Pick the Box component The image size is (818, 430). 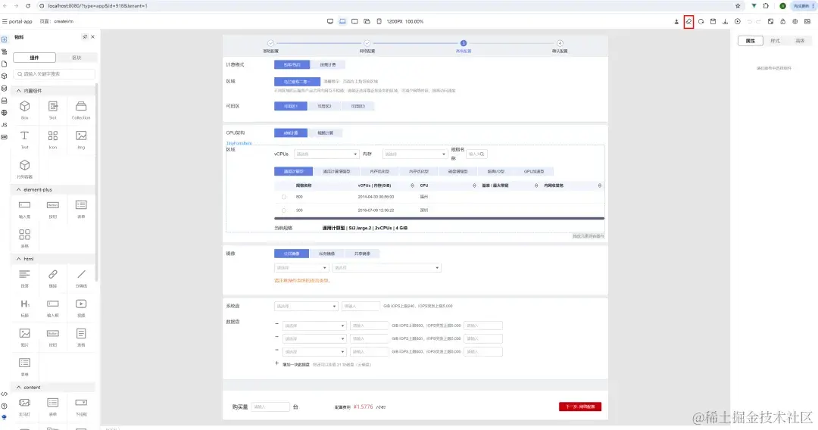click(24, 110)
